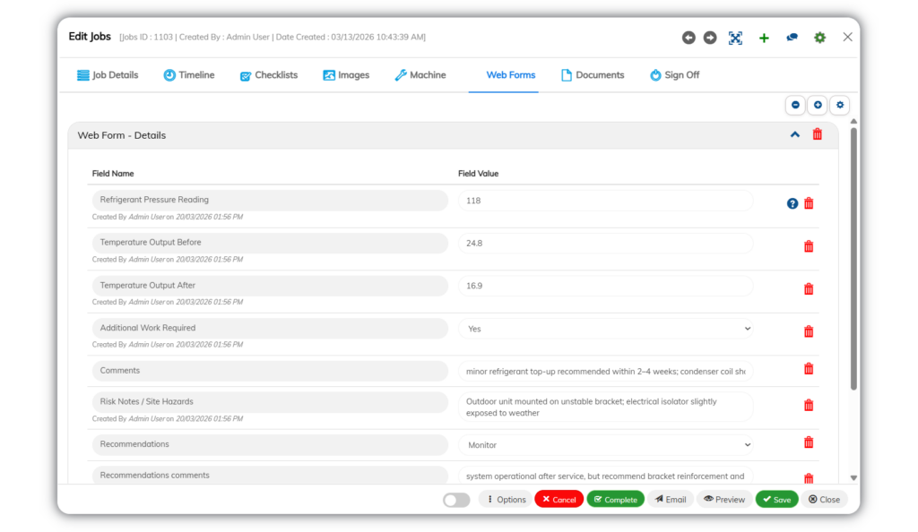Viewport: 918px width, 532px height.
Task: Collapse the Web Form - Details panel
Action: tap(794, 134)
